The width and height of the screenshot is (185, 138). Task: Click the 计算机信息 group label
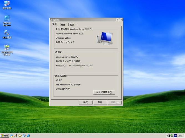[x=61, y=76]
